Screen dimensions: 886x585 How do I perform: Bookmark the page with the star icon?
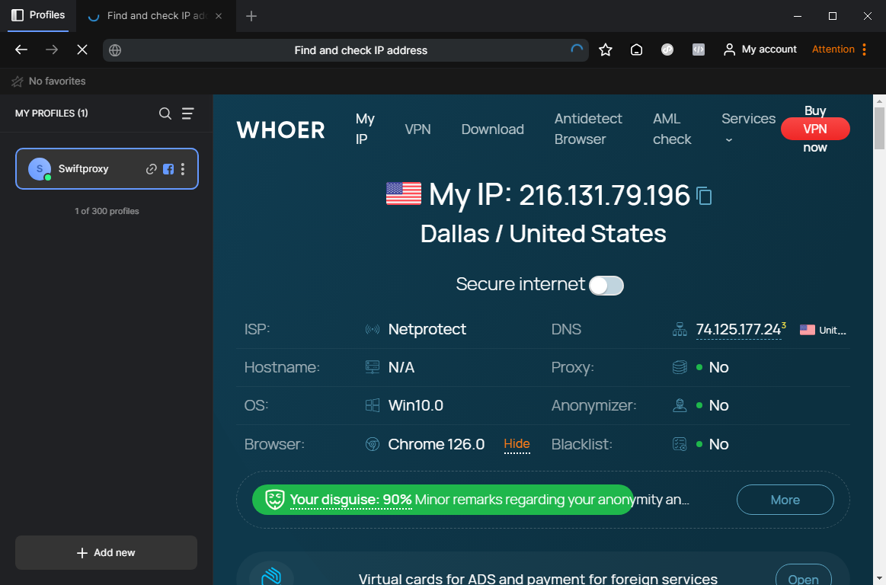[x=606, y=50]
